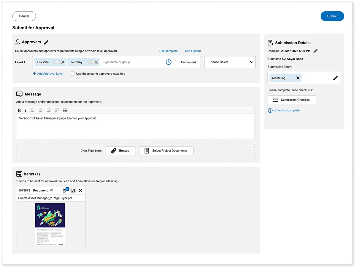
Task: Click the Checklist complete link
Action: 287,110
